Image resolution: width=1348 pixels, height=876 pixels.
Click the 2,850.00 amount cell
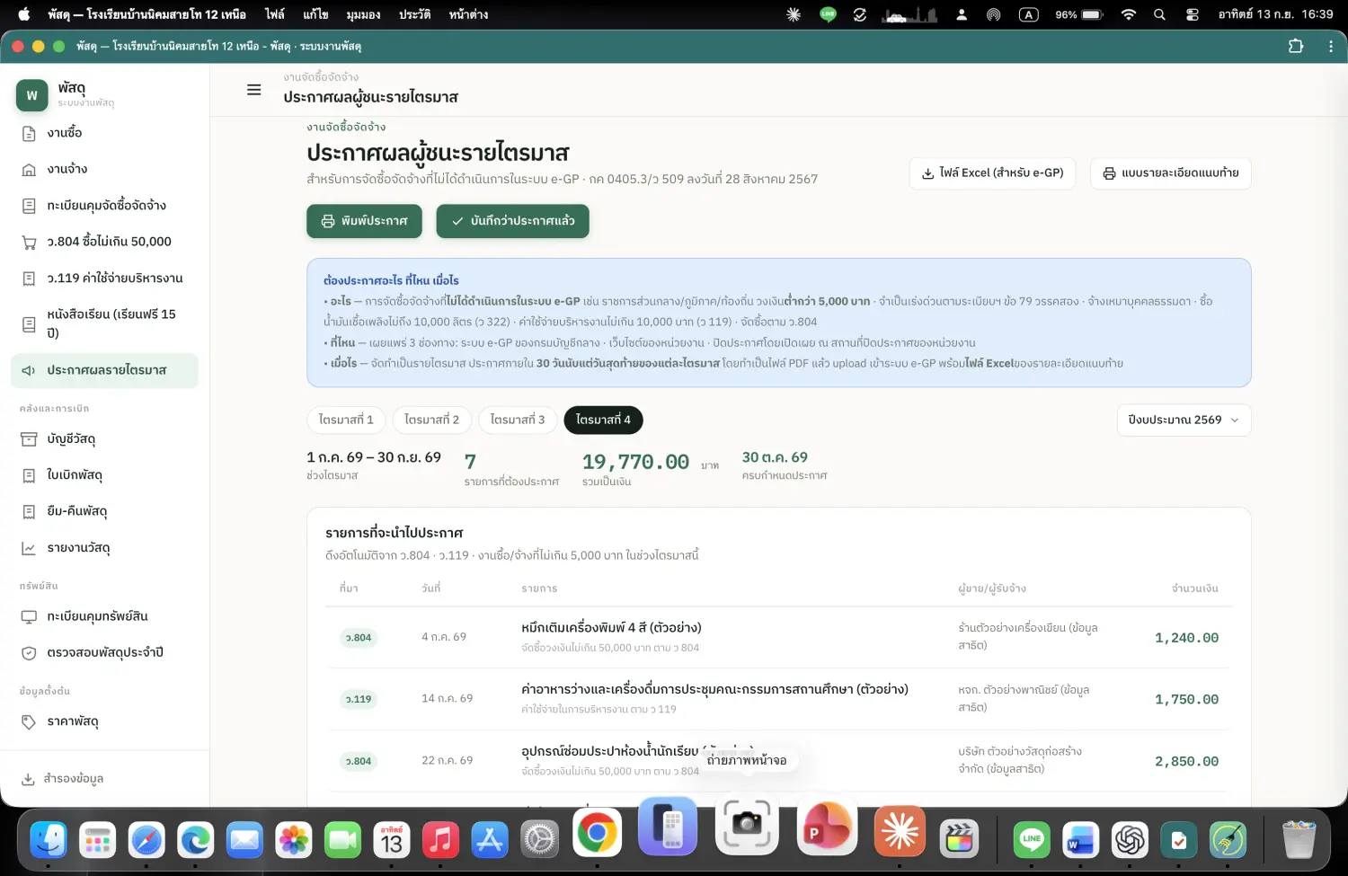coord(1186,762)
